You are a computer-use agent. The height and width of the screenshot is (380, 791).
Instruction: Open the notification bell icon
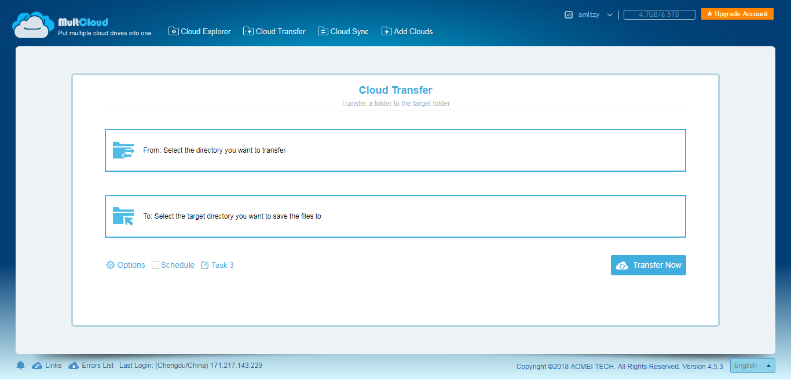[21, 366]
